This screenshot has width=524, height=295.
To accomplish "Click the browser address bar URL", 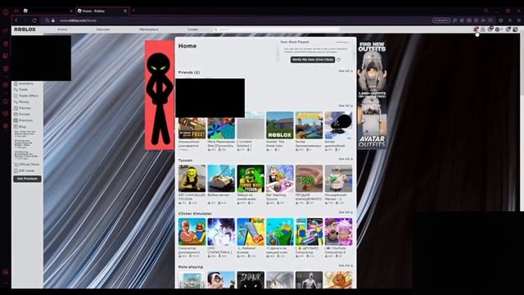I will (x=79, y=20).
